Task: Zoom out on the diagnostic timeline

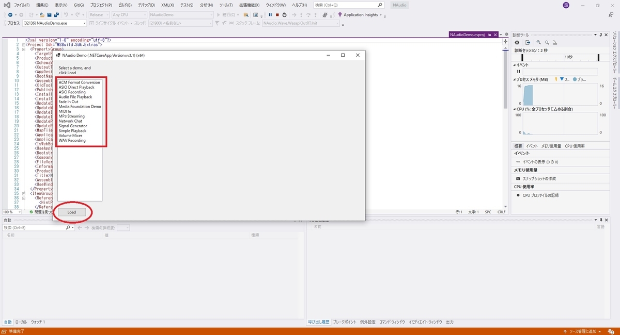Action: (x=547, y=42)
